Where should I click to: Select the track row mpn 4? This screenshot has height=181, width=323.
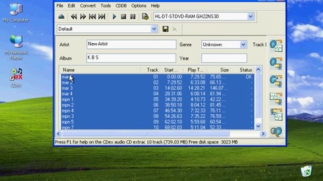pos(157,111)
